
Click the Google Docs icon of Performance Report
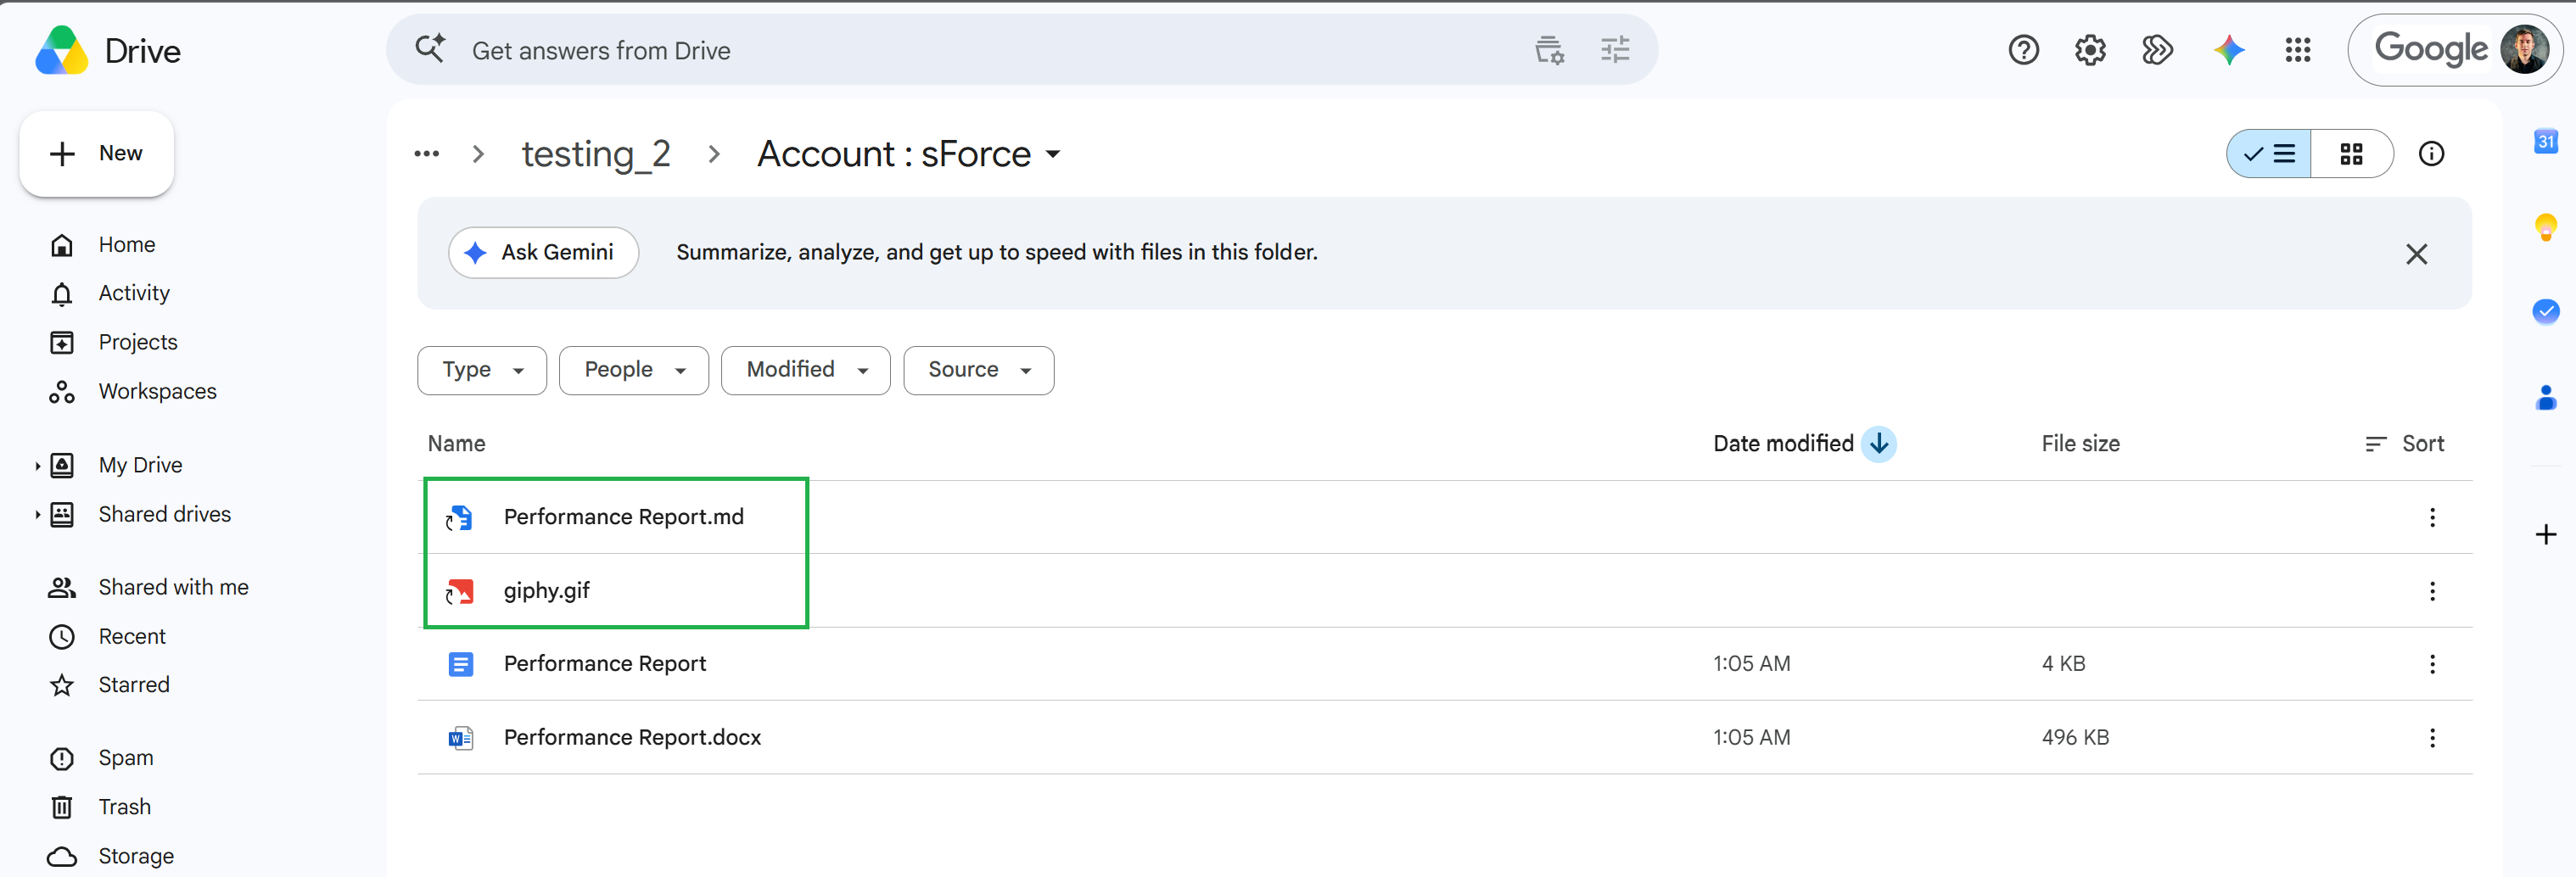(x=460, y=664)
